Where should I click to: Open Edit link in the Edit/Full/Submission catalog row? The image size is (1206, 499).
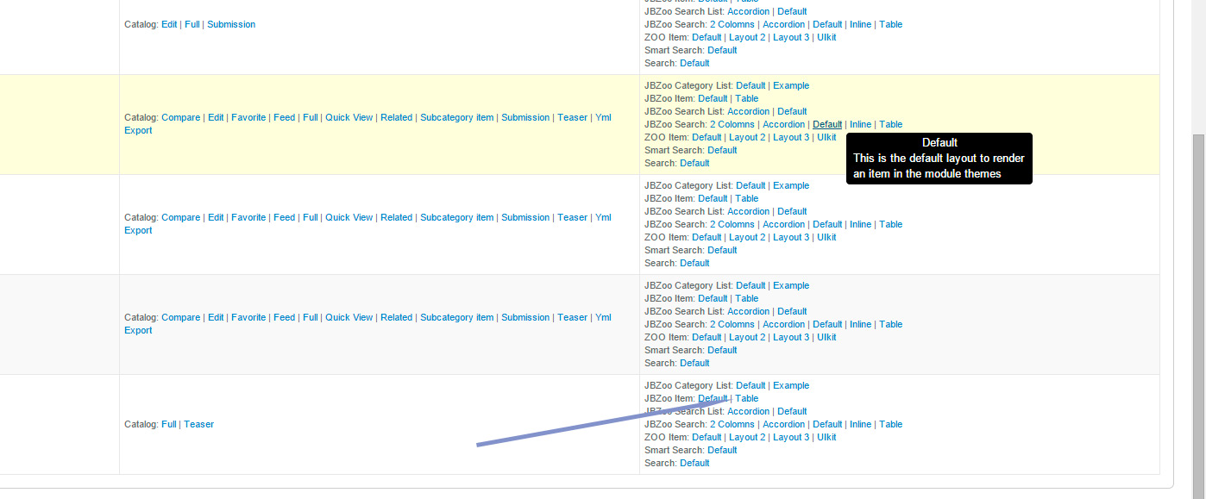coord(169,24)
